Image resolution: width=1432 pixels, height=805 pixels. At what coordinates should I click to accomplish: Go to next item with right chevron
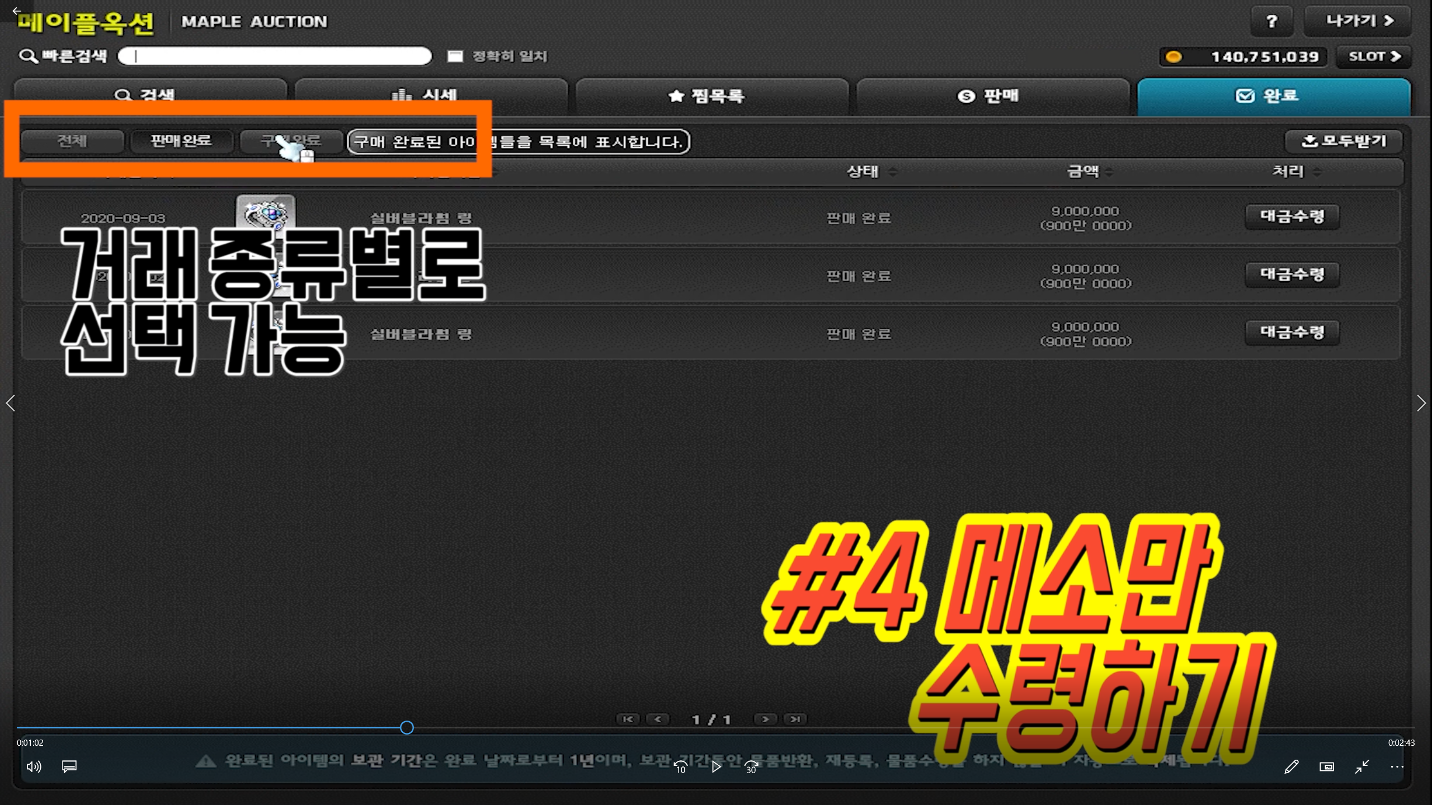tap(1421, 403)
